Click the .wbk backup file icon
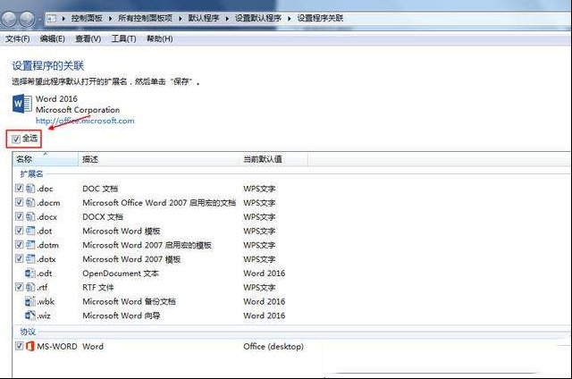Screen dimensions: 572x379 tap(30, 301)
